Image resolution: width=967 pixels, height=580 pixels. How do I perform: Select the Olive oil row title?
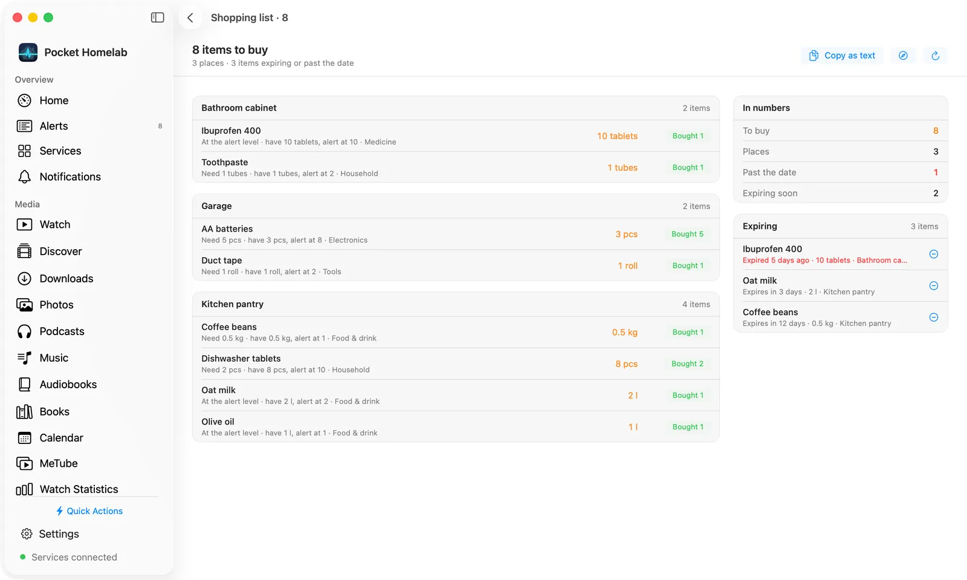(x=218, y=422)
